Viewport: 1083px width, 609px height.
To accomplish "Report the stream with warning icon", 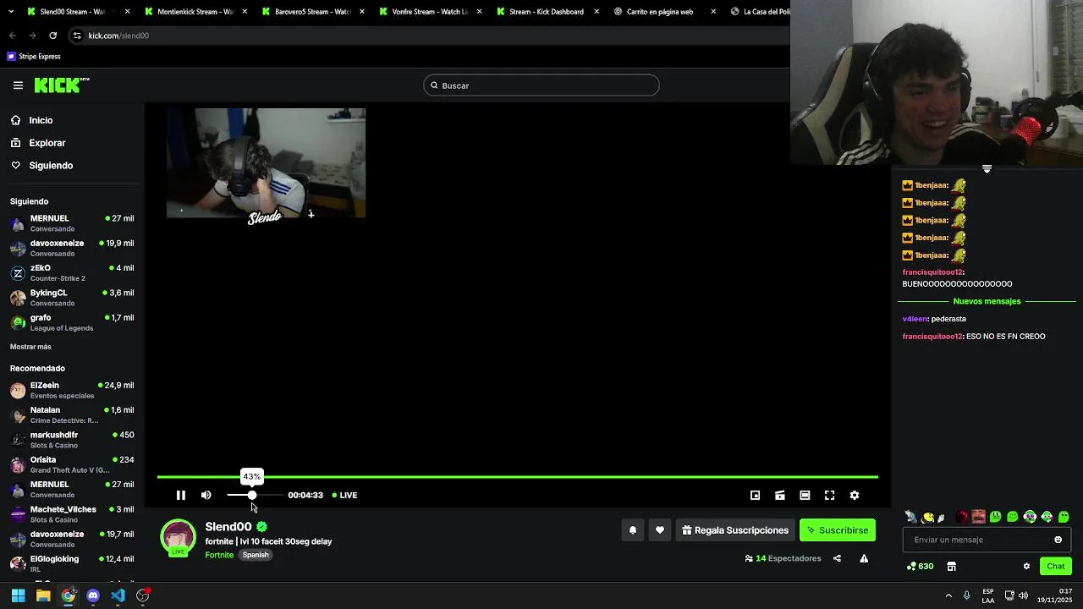I will tap(864, 558).
